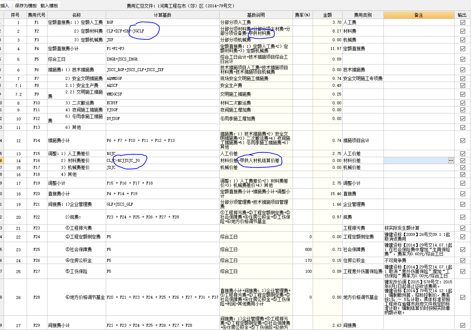Select the 名称 column header
This screenshot has width=471, height=330.
click(77, 15)
